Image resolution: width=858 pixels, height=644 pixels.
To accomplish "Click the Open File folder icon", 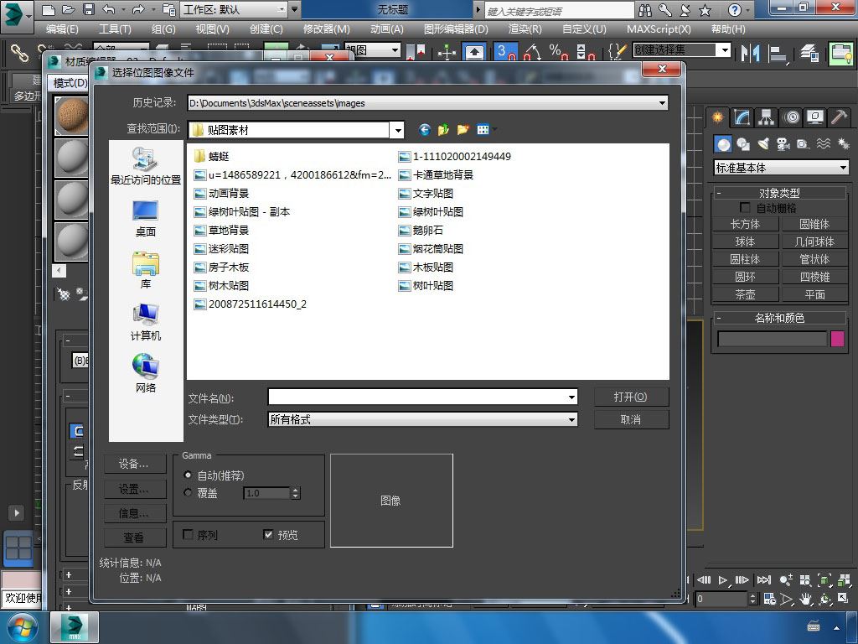I will pyautogui.click(x=69, y=10).
